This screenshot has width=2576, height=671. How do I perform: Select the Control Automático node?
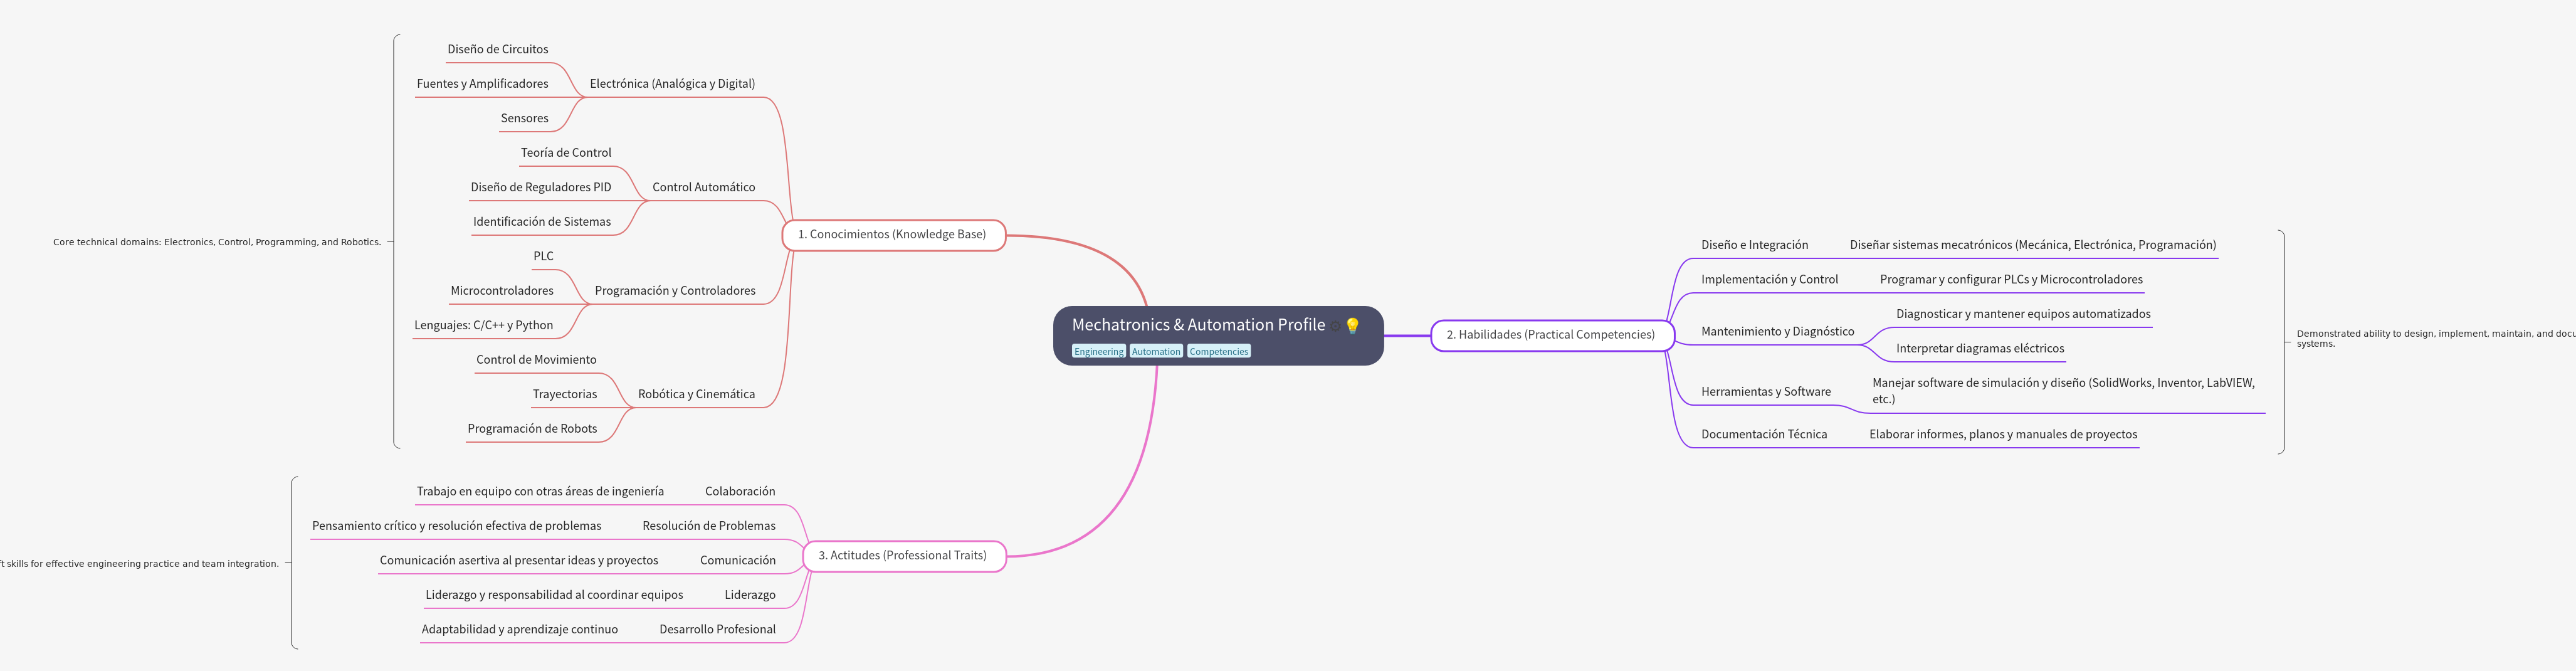pyautogui.click(x=703, y=188)
